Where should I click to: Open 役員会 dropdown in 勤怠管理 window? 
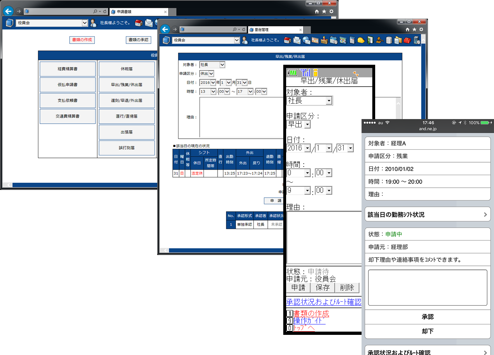click(206, 40)
